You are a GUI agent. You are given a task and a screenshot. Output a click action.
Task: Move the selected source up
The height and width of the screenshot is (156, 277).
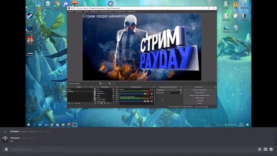tap(105, 103)
